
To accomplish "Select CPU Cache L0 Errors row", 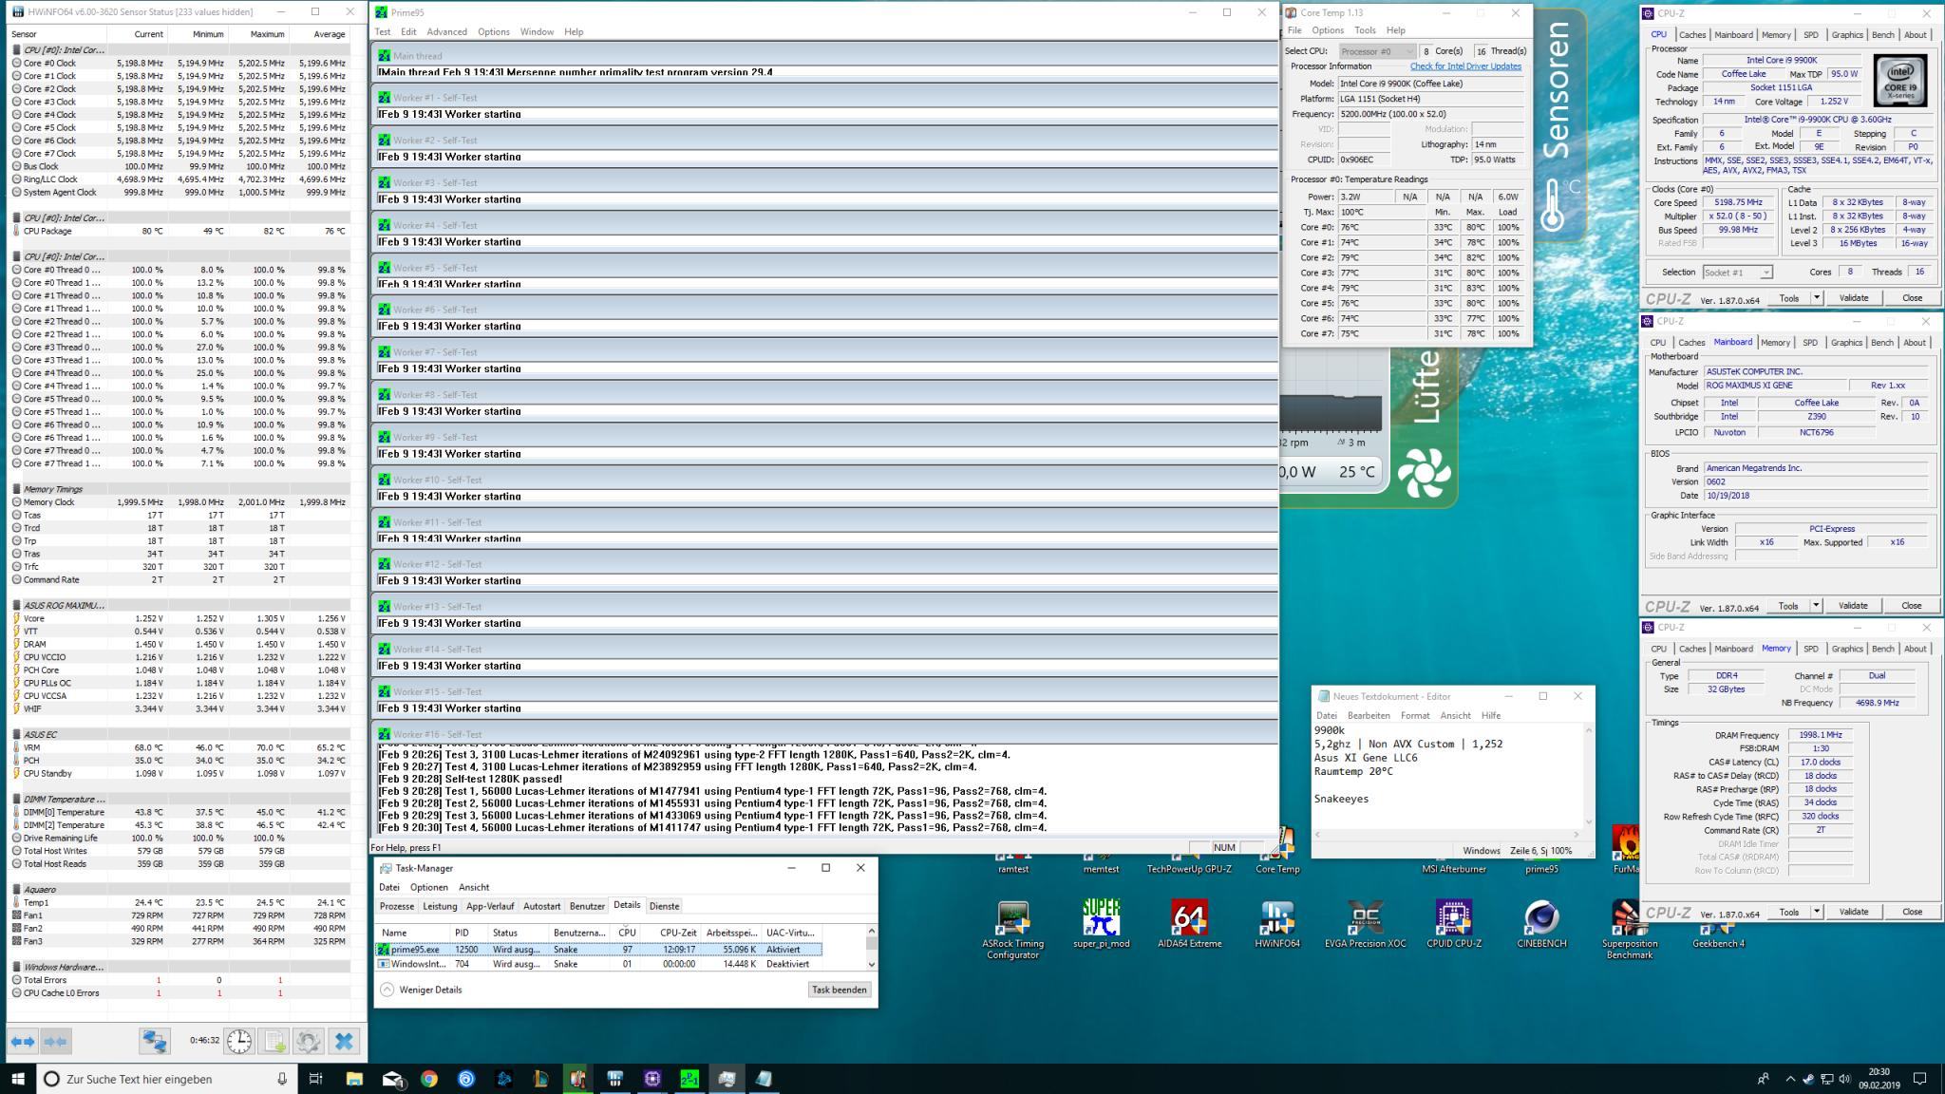I will (x=180, y=993).
